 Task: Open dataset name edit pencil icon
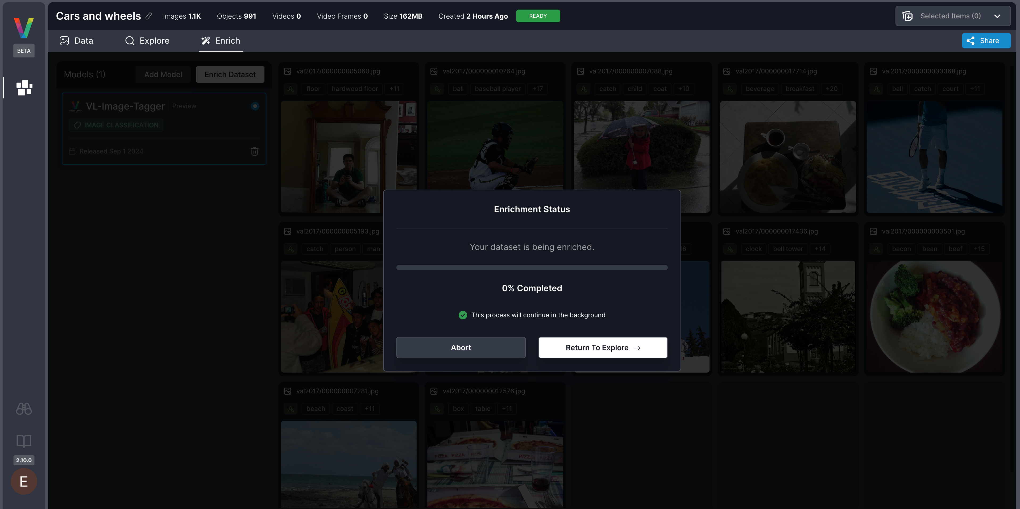click(x=148, y=16)
